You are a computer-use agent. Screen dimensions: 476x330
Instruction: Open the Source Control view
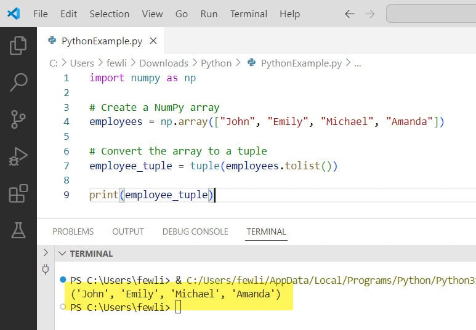click(x=18, y=119)
